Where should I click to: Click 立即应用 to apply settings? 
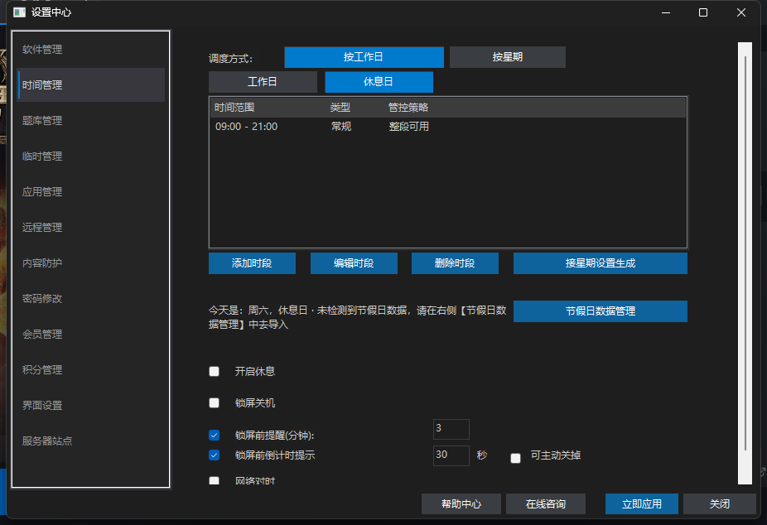(x=642, y=504)
